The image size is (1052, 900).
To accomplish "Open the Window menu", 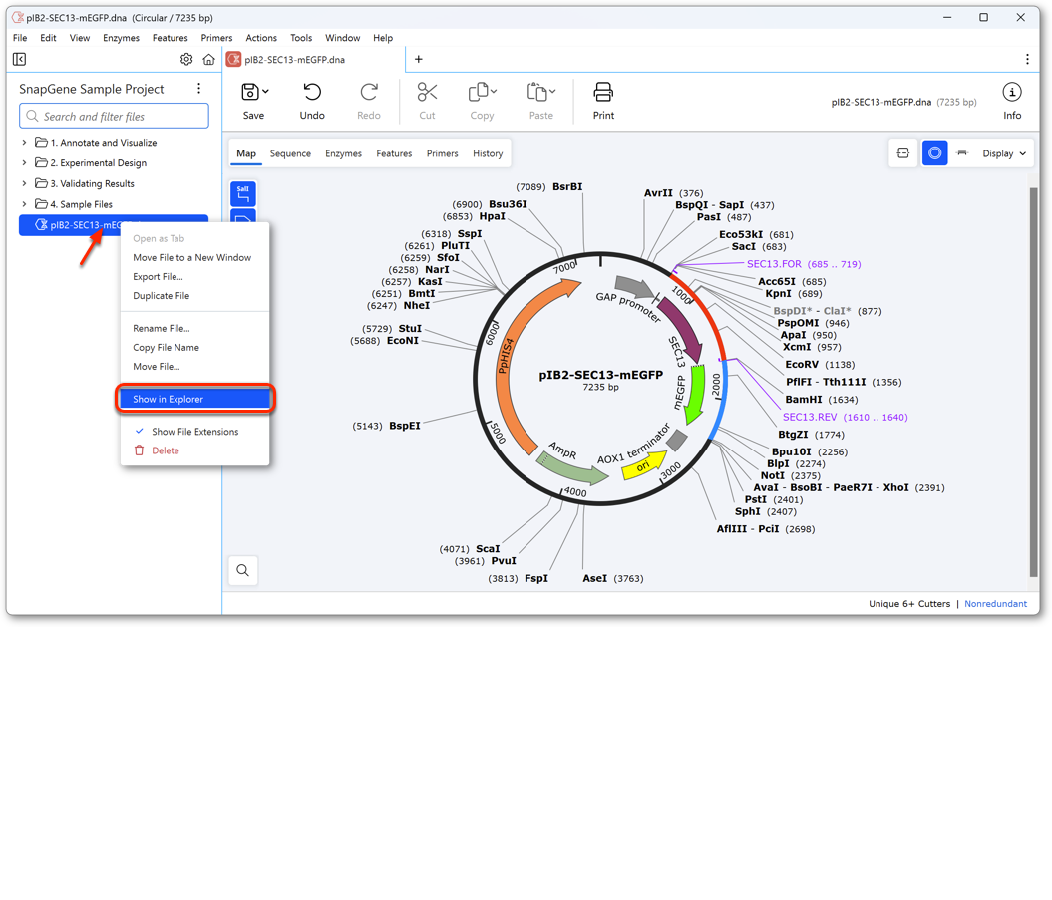I will point(343,38).
